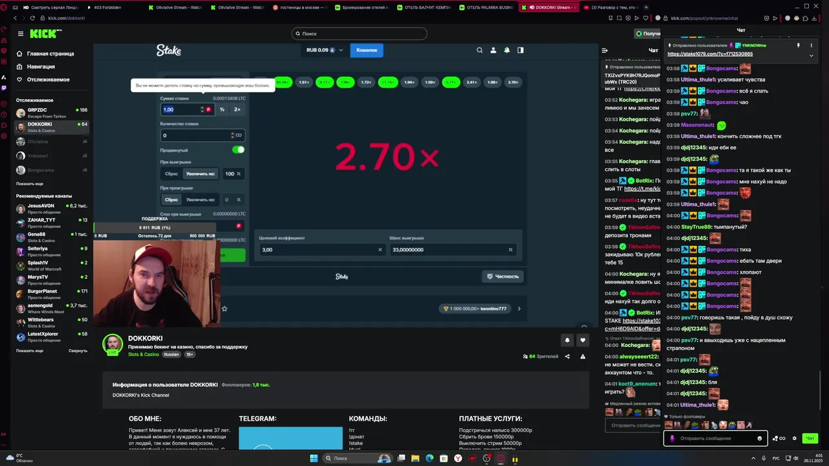Select Сброс under При проигрыше
Viewport: 829px width, 466px height.
pos(171,199)
